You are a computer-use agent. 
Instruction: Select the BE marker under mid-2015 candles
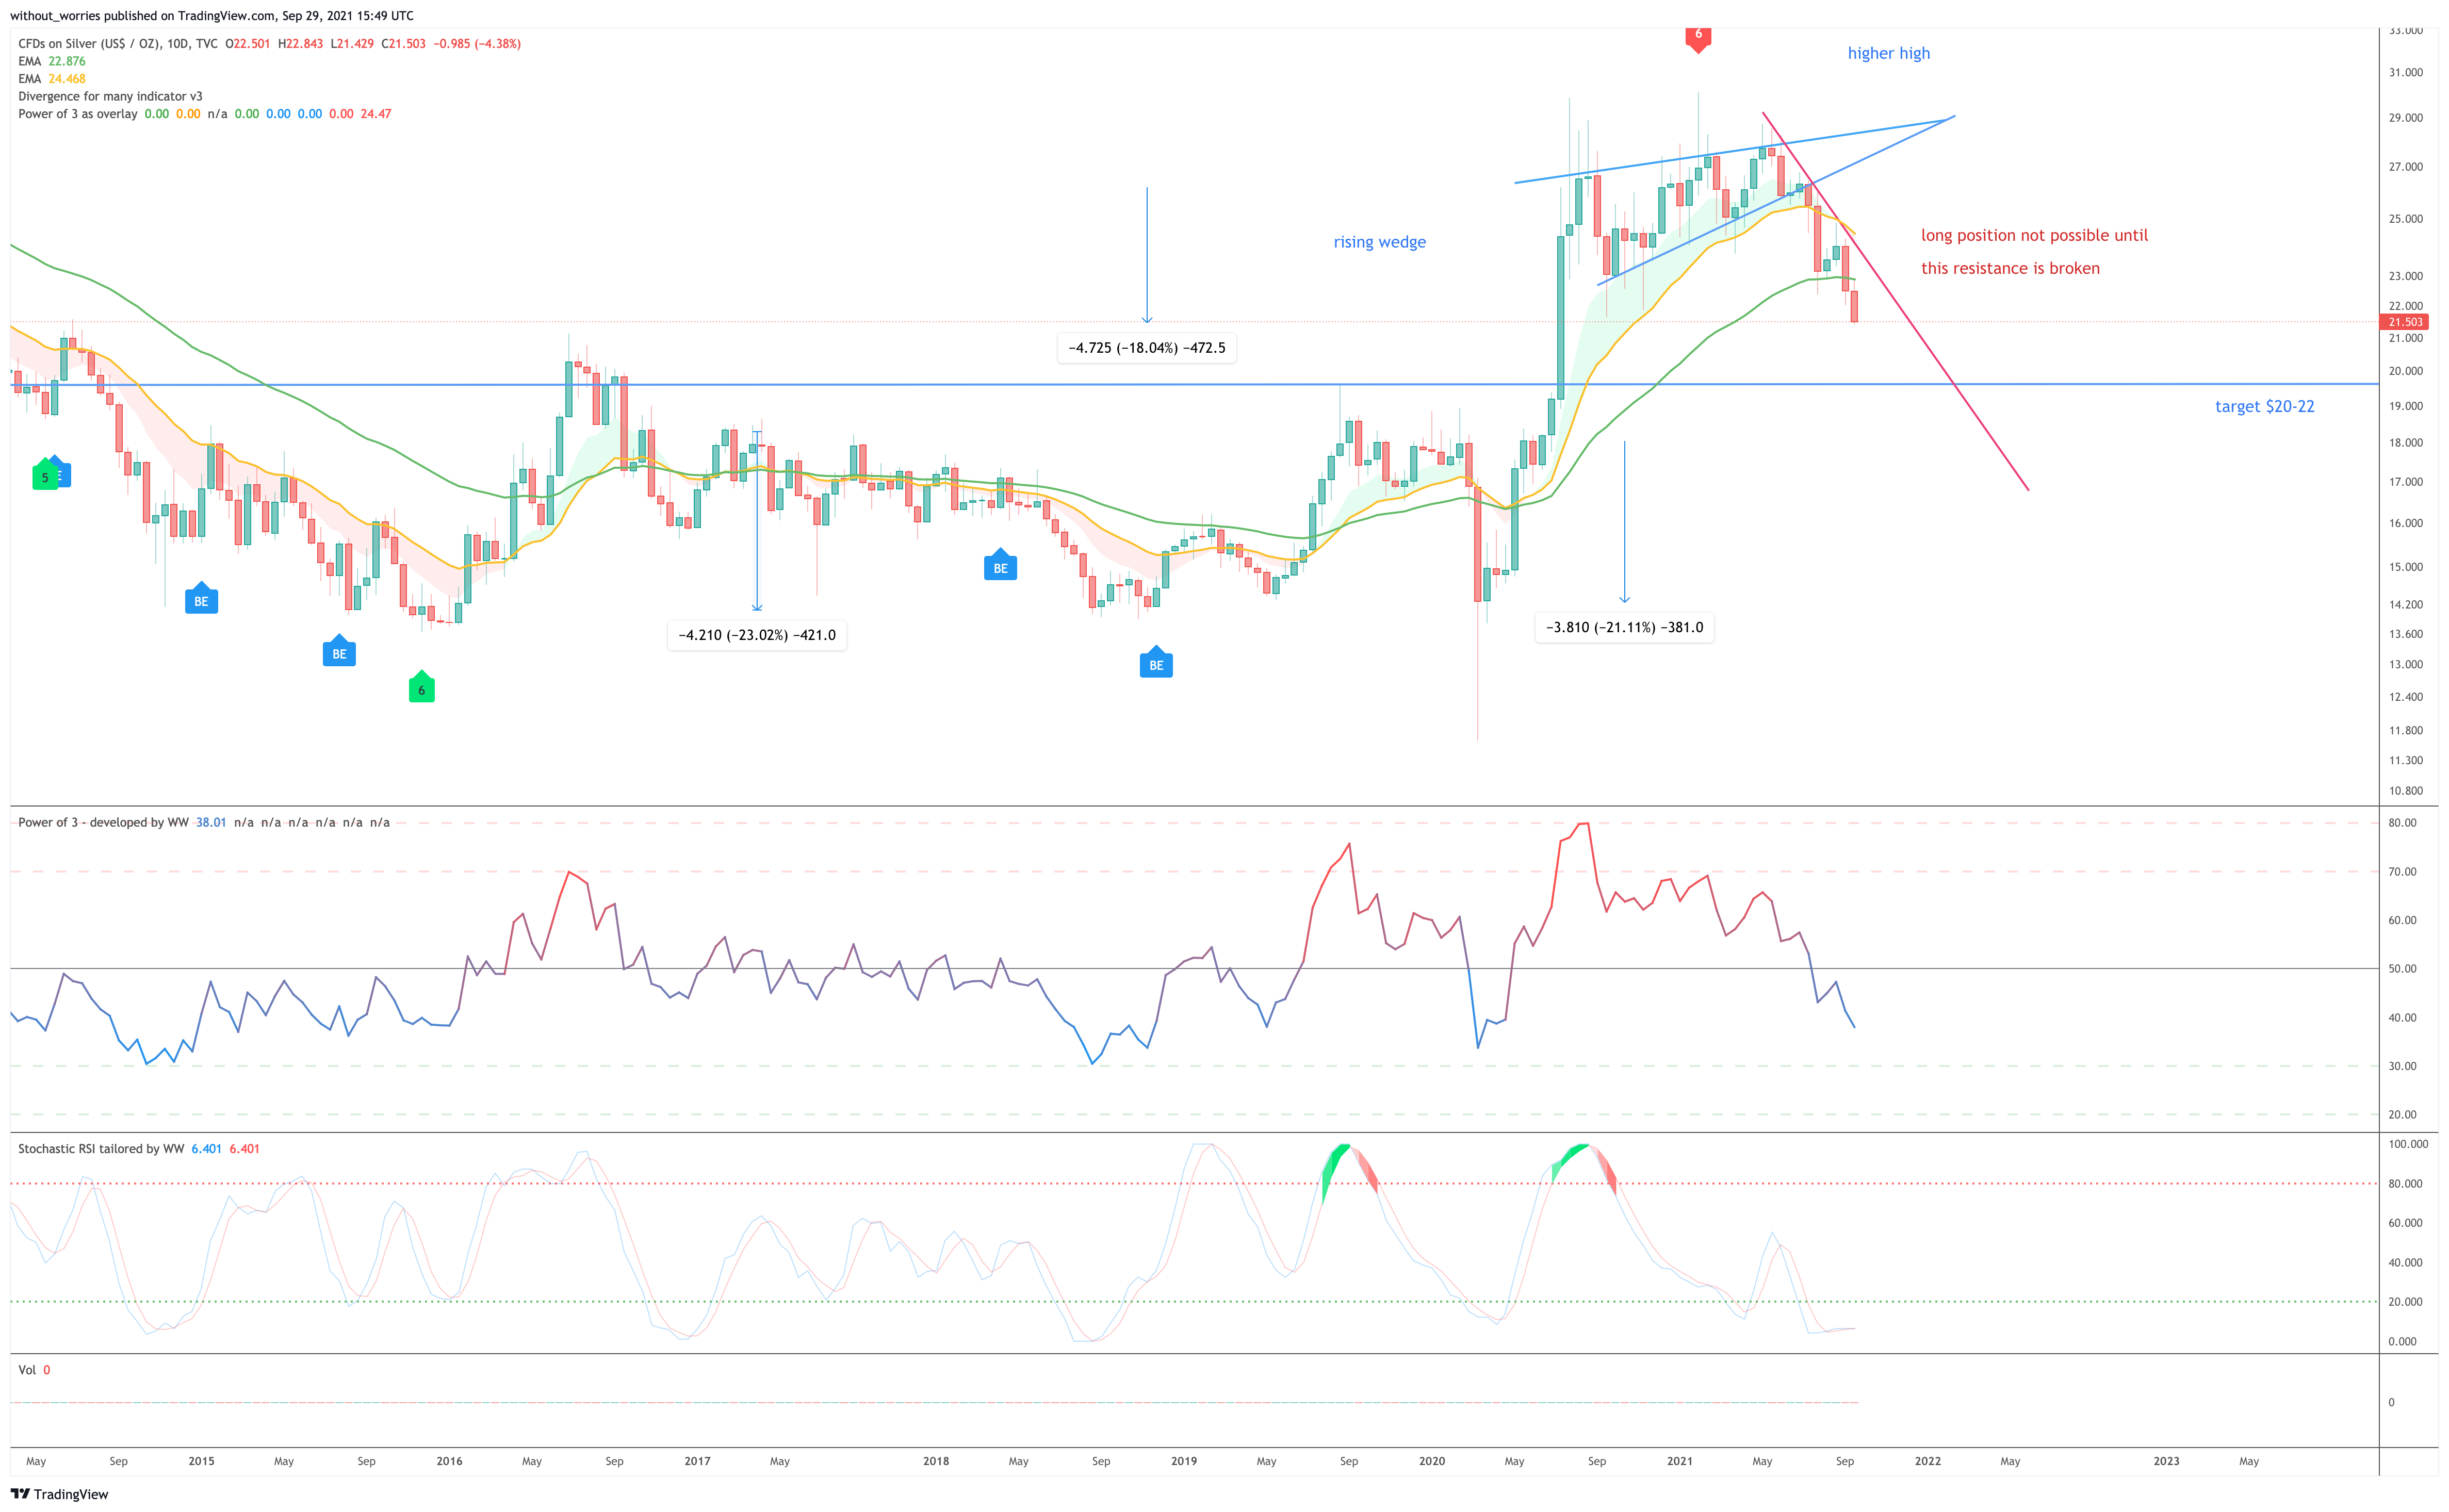click(x=339, y=652)
